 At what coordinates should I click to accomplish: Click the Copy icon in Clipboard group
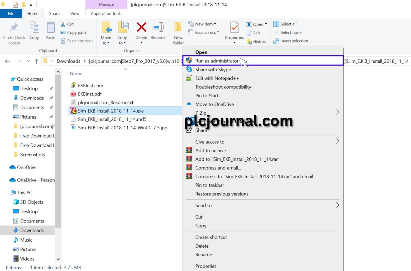(x=34, y=27)
